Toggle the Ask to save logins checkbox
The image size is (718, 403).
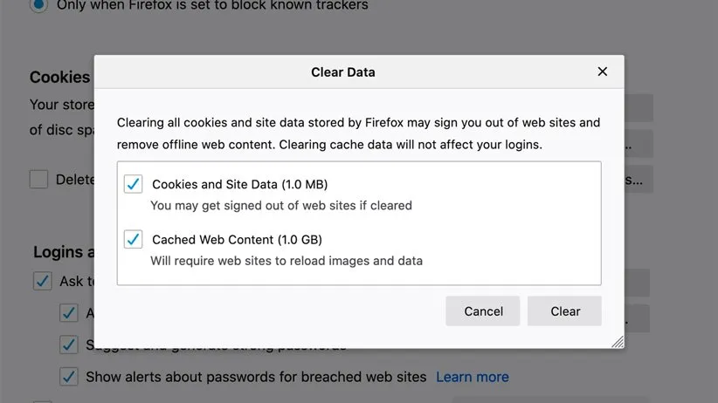click(x=42, y=281)
